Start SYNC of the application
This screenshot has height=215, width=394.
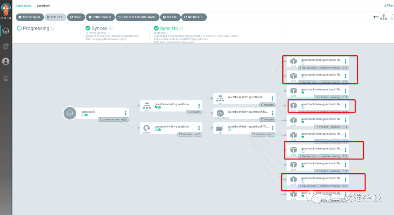click(x=76, y=17)
